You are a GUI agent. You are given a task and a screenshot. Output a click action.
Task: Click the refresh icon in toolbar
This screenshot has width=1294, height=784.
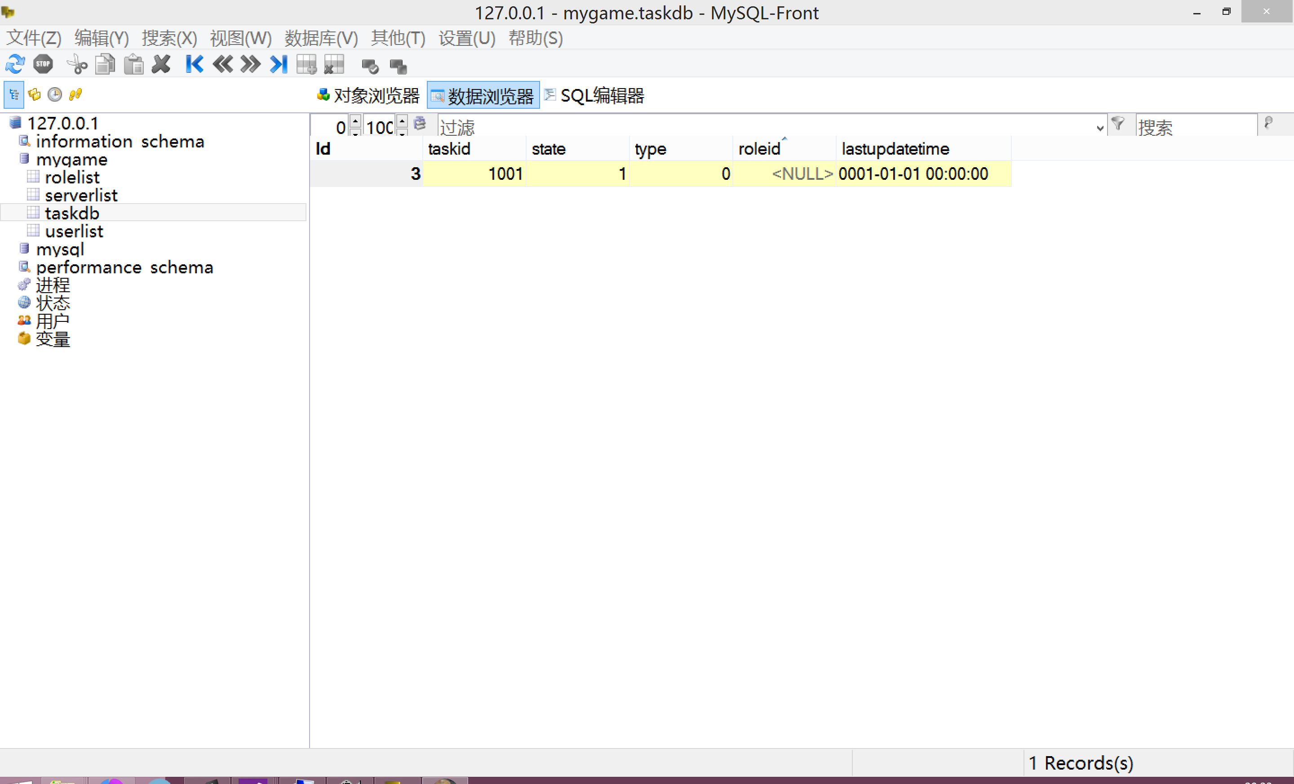point(15,65)
